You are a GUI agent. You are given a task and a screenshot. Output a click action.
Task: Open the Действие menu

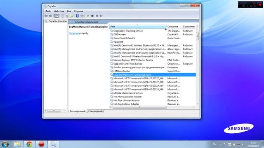pyautogui.click(x=59, y=11)
